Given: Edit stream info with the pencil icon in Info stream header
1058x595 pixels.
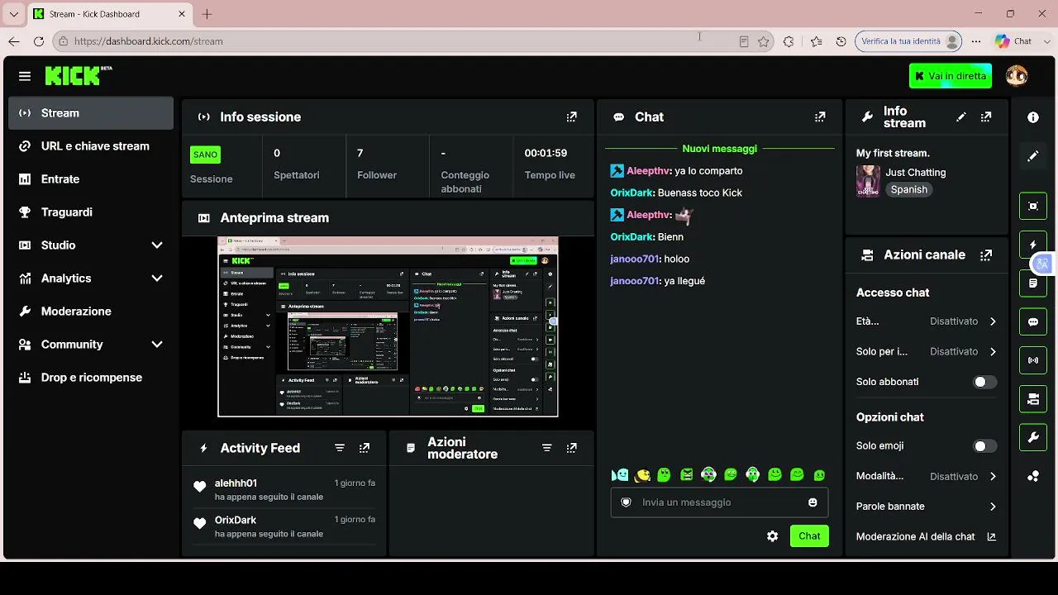Looking at the screenshot, I should point(960,117).
